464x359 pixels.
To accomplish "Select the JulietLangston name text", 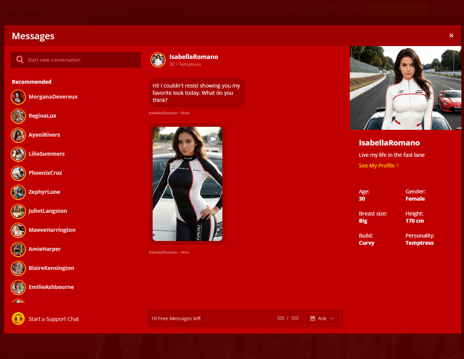I will (48, 211).
